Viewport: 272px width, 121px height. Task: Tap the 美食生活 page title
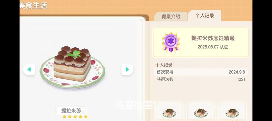click(33, 6)
